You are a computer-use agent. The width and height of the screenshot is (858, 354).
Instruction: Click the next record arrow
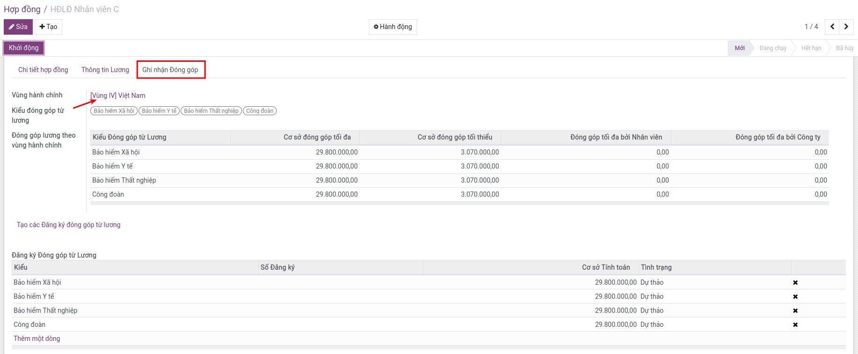pyautogui.click(x=846, y=27)
